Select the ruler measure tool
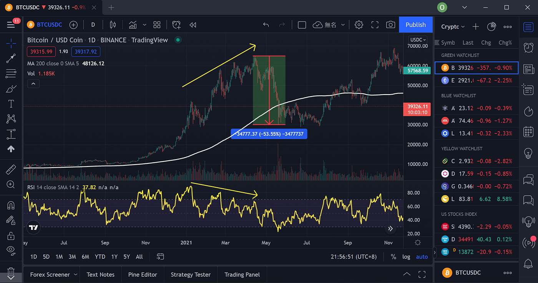The image size is (538, 283). coord(11,169)
